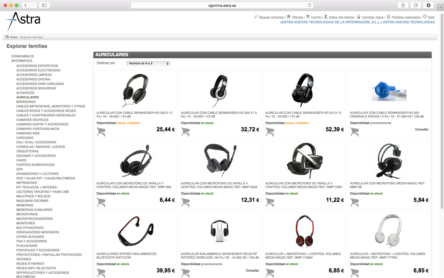Viewport: 444px width, 278px height.
Task: Add MMP-58 headset to cart
Action: click(355, 202)
